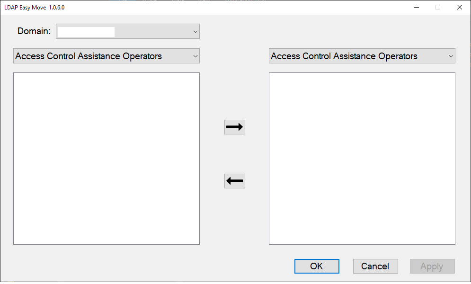
Task: Click inside the Domain text field
Action: point(85,31)
